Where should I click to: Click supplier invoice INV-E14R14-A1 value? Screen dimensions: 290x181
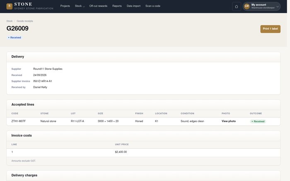coord(43,81)
